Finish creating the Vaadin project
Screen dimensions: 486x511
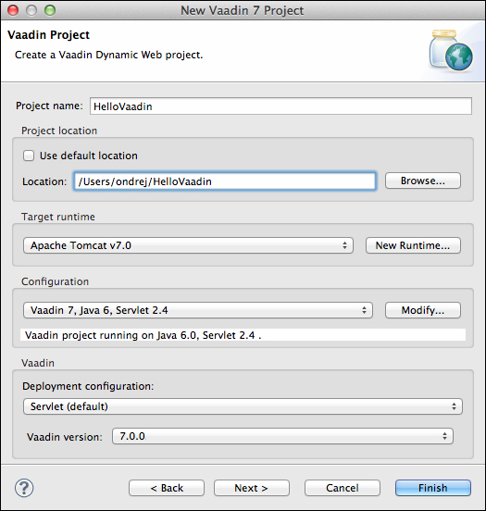coord(433,488)
